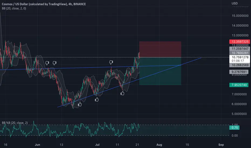The width and height of the screenshot is (251, 148).
Task: Open the BB (20, close, 2, 0) indicator legend
Action: coord(14,8)
